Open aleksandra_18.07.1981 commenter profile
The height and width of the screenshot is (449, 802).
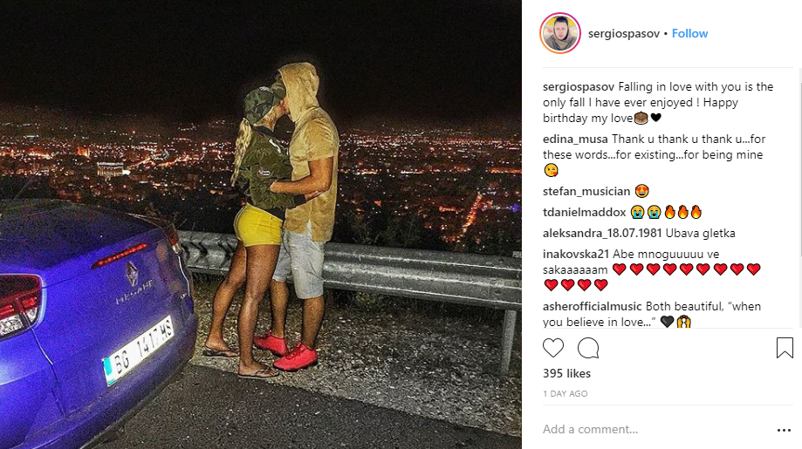pos(602,233)
